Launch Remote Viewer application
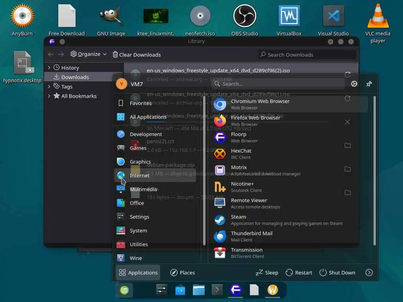Screen dimensions: 403x302 289,203
